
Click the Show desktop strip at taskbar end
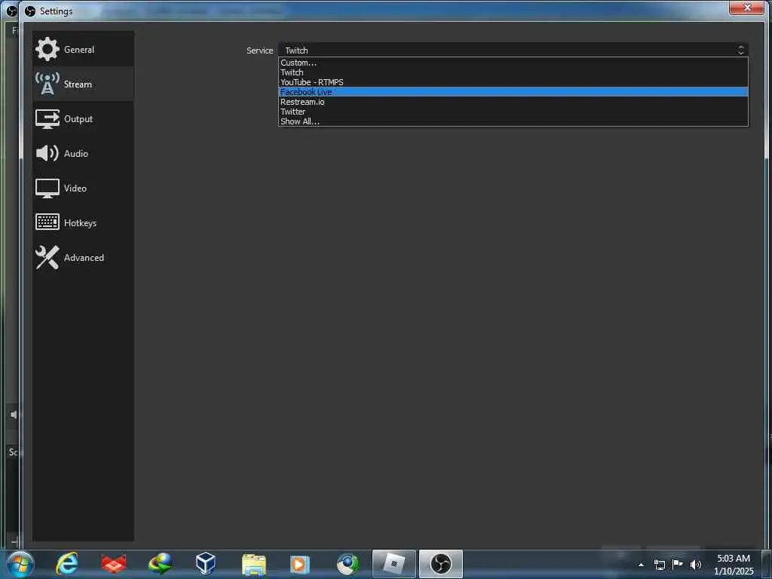click(767, 564)
